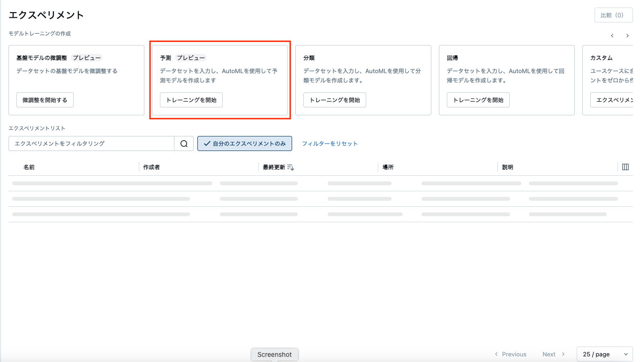Click the right chevron to scroll experiment cards
The image size is (640, 362).
[627, 35]
